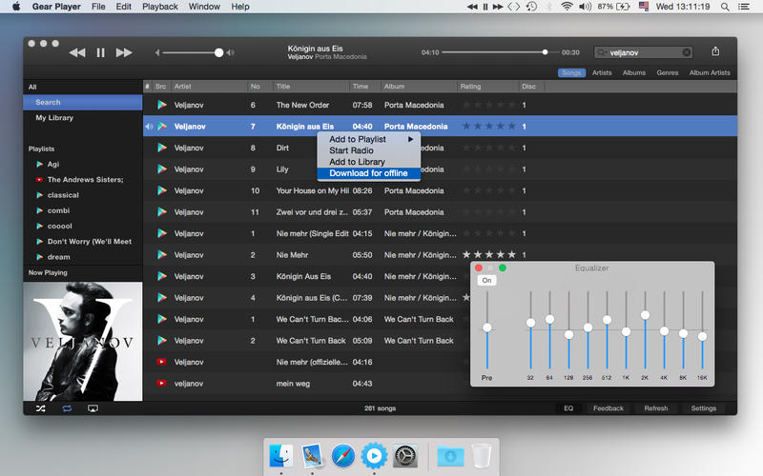The image size is (763, 476).
Task: Switch to Artists tab
Action: pyautogui.click(x=602, y=73)
